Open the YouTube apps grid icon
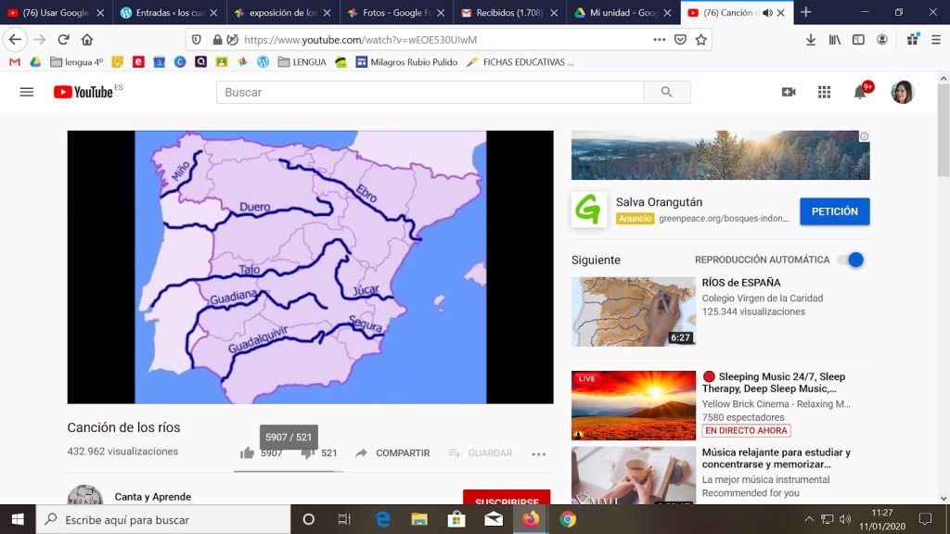 (824, 92)
